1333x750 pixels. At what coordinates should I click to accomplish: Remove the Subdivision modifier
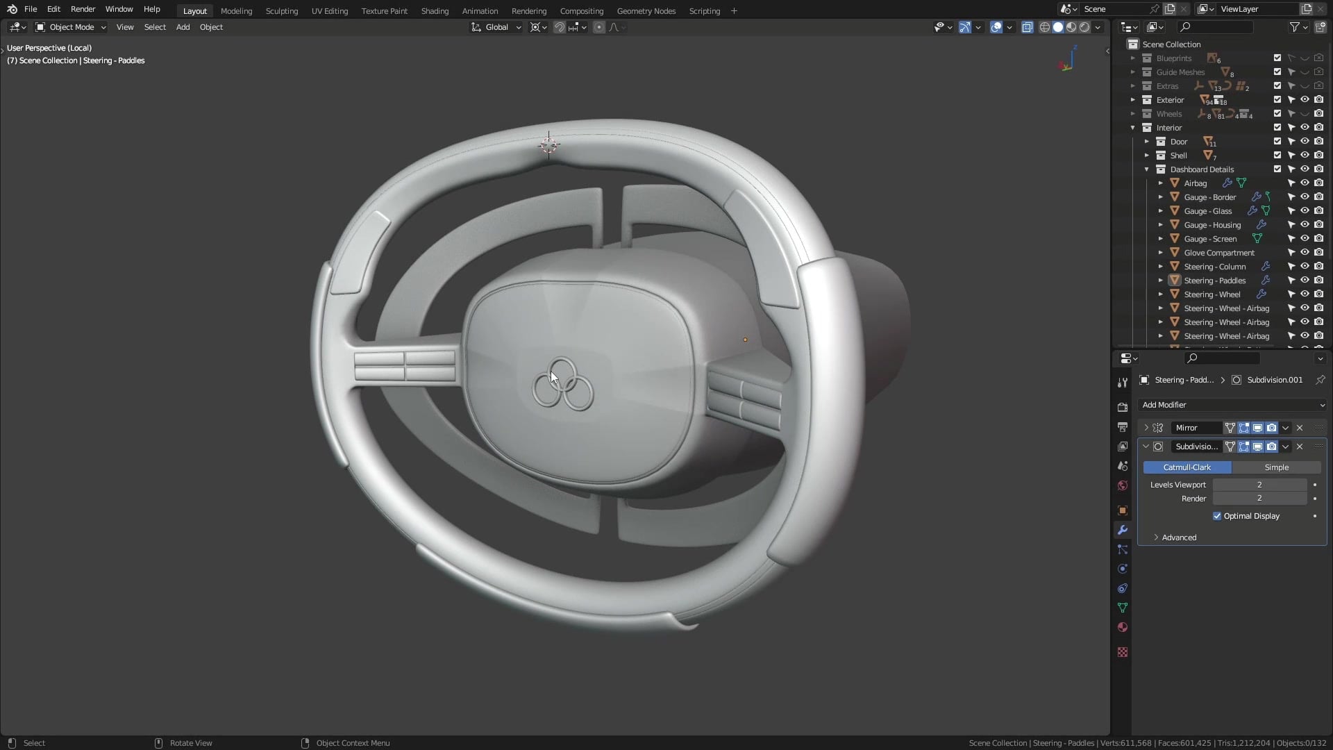[x=1300, y=447]
